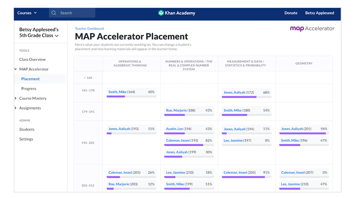Click Jones, Aaliyah (201) 94% progress bar
Viewport: 356px width, 198px height.
304,133
